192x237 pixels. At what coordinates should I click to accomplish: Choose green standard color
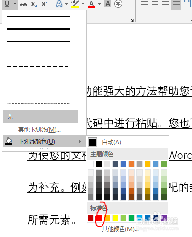132,218
